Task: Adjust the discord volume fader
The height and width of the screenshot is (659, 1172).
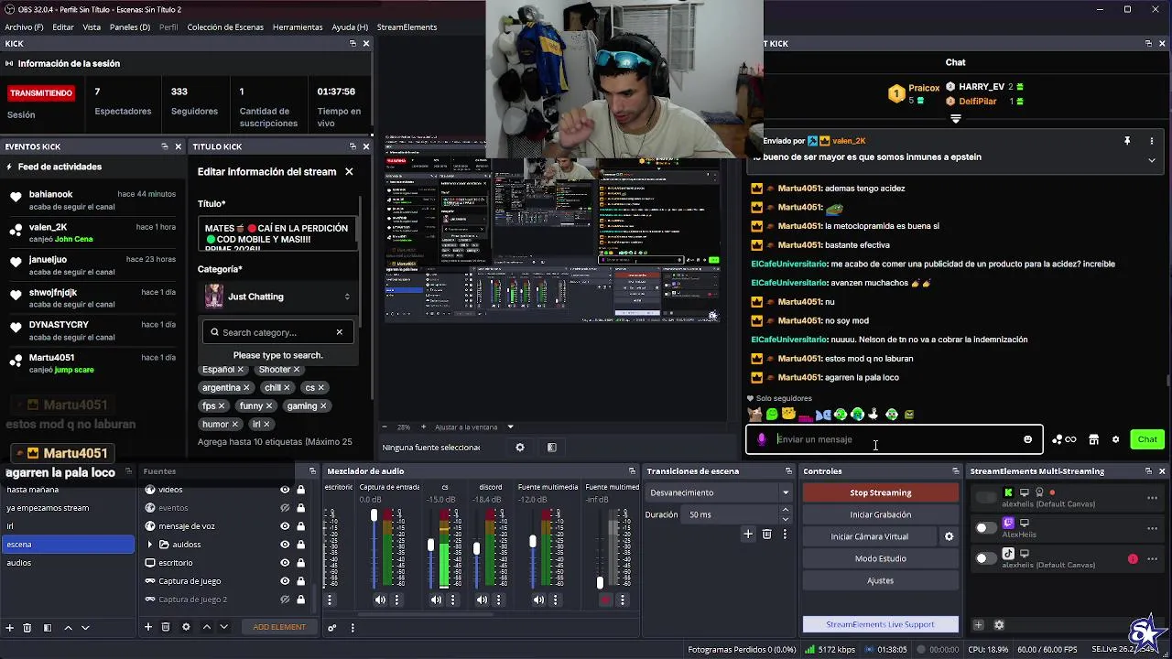Action: (x=476, y=548)
